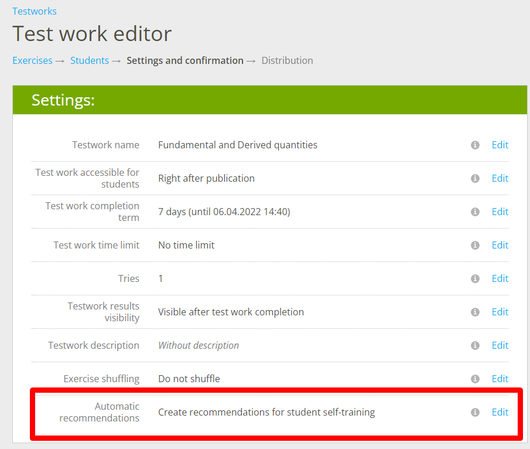Edit the test work completion term
The width and height of the screenshot is (530, 449).
click(500, 212)
